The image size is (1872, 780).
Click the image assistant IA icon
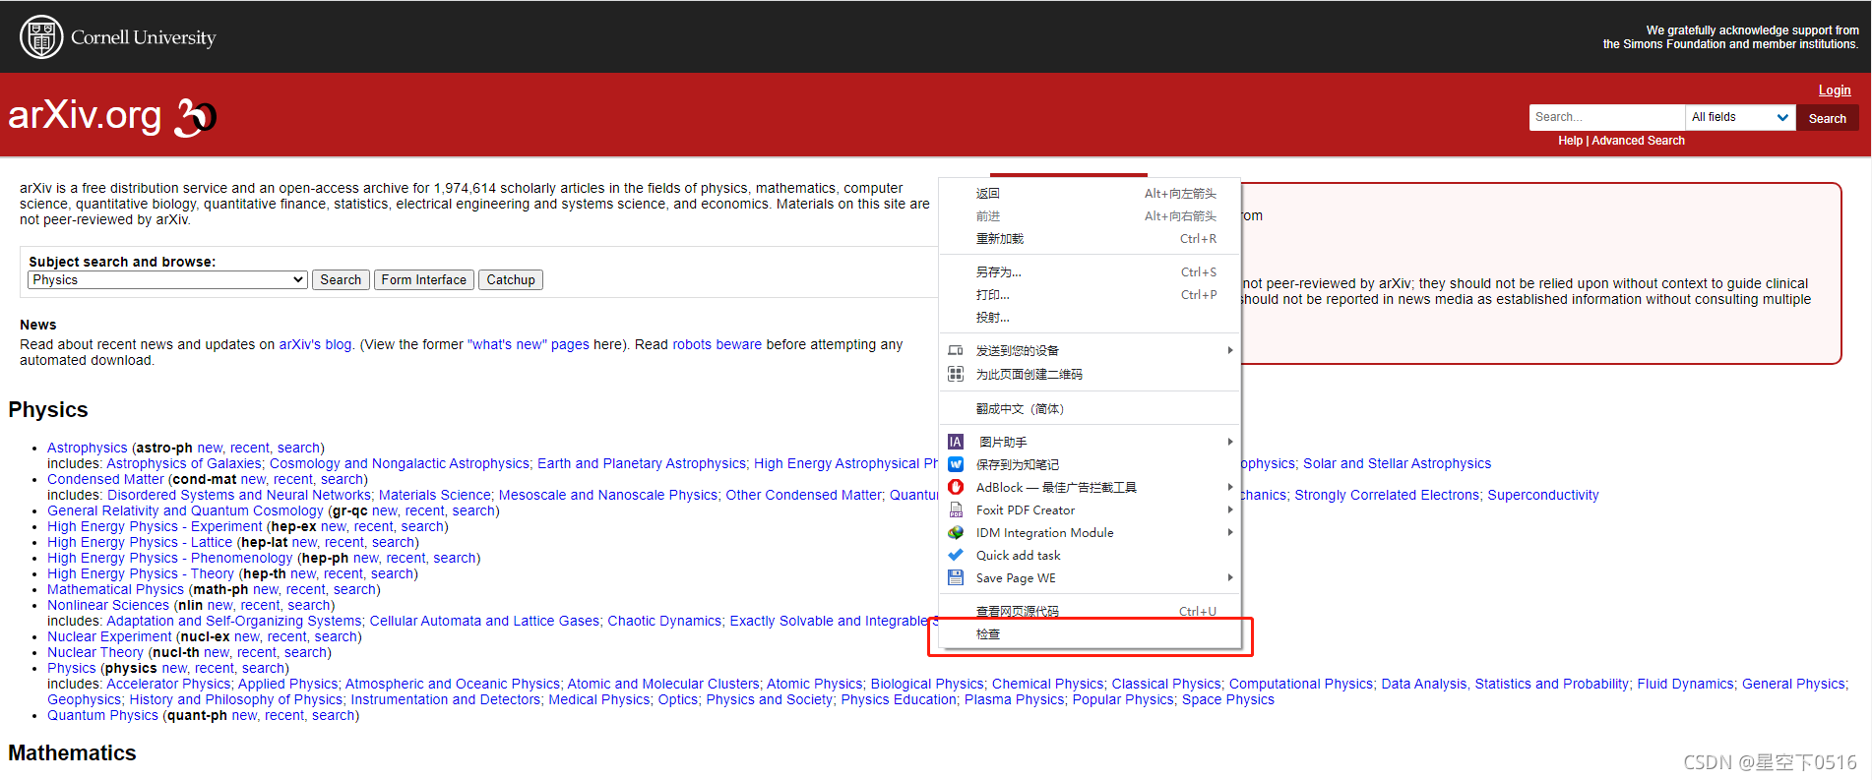(955, 442)
